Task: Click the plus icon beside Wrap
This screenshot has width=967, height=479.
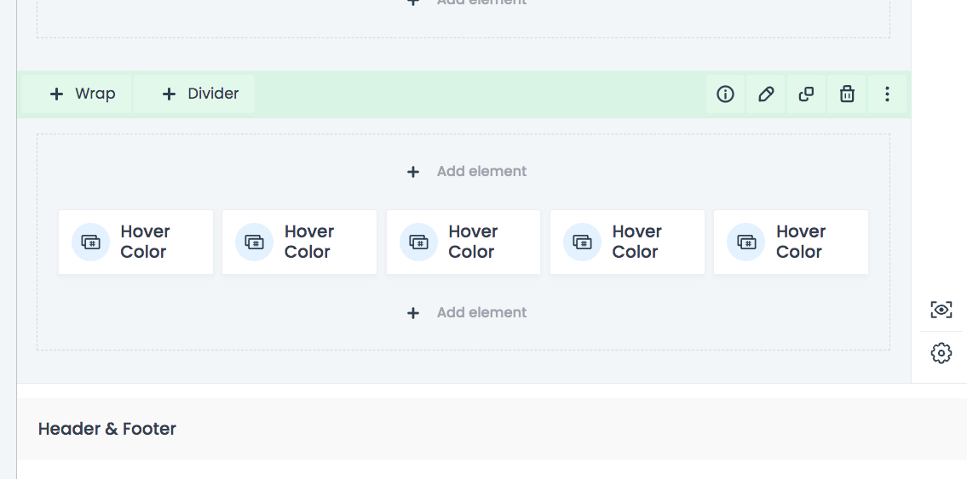Action: click(56, 94)
